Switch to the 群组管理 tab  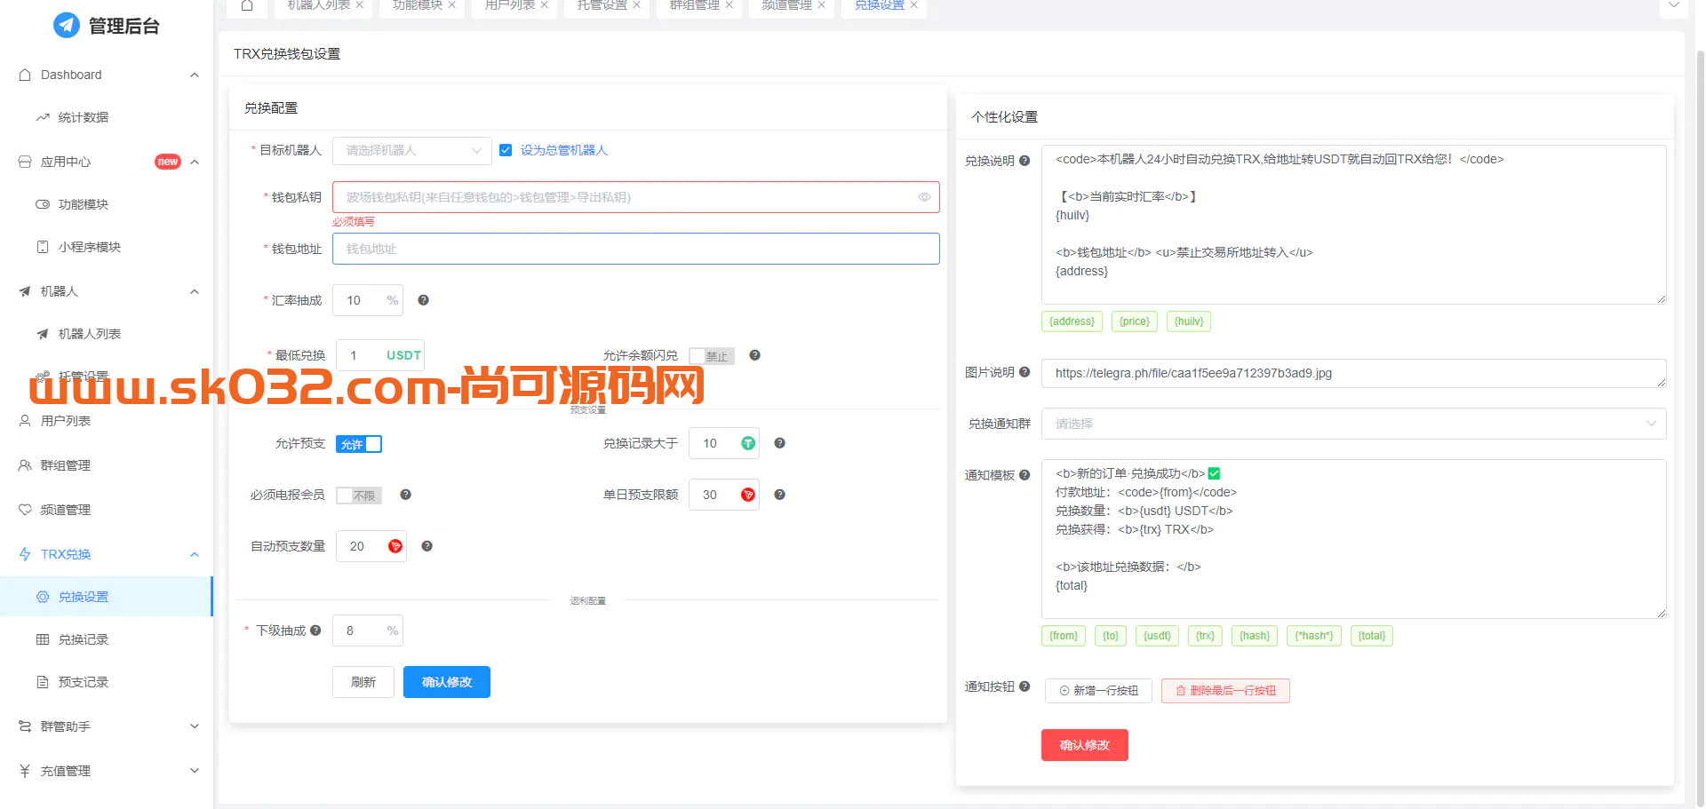[x=695, y=5]
